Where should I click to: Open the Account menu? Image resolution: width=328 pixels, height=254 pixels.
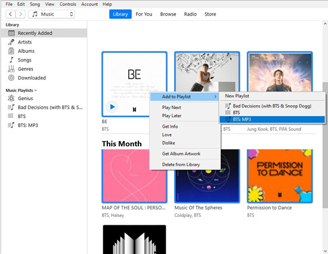point(89,4)
